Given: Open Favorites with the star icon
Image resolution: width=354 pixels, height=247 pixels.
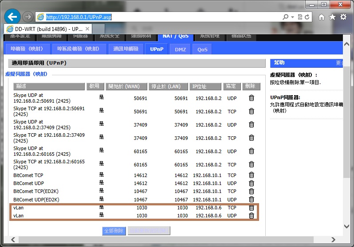Looking at the screenshot, I should (x=332, y=17).
